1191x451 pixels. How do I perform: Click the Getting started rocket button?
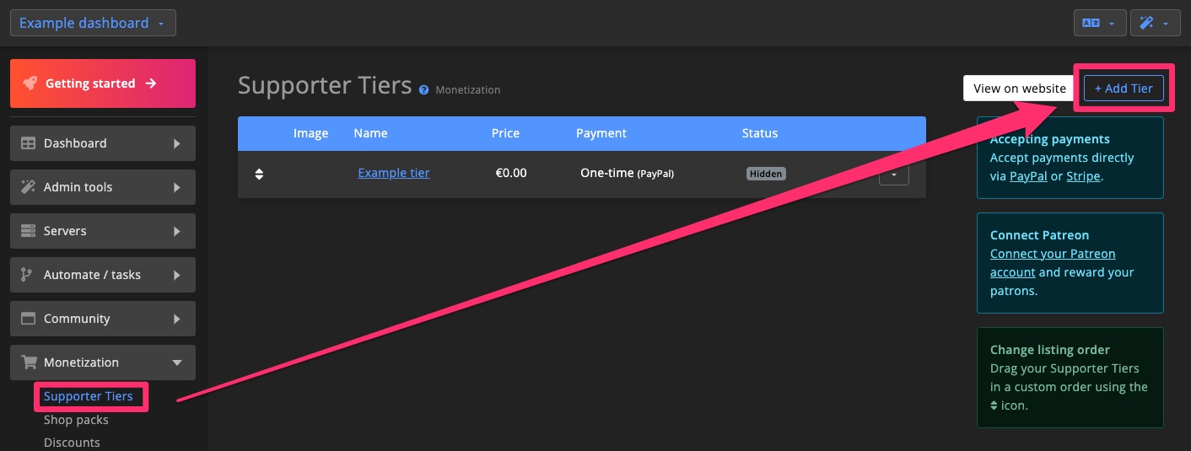103,83
